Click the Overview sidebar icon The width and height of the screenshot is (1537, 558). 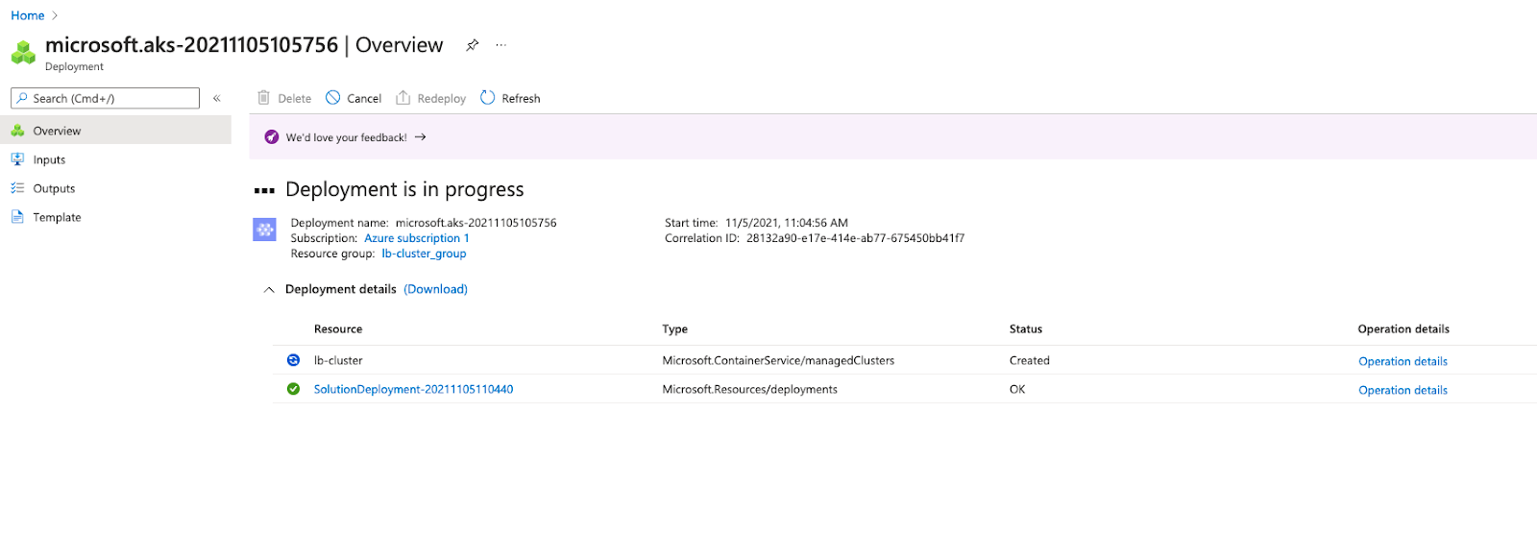click(17, 131)
